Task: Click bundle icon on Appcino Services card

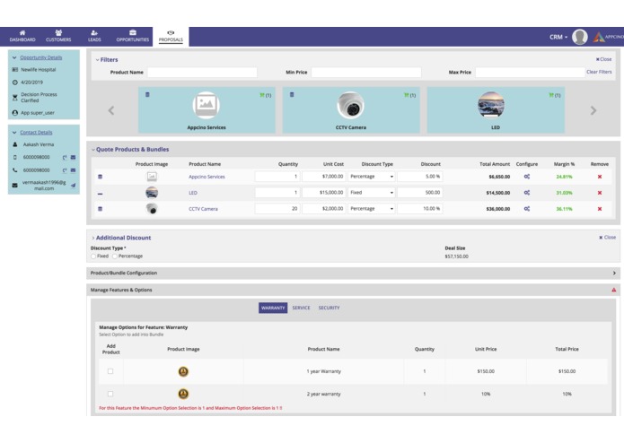Action: (x=147, y=94)
